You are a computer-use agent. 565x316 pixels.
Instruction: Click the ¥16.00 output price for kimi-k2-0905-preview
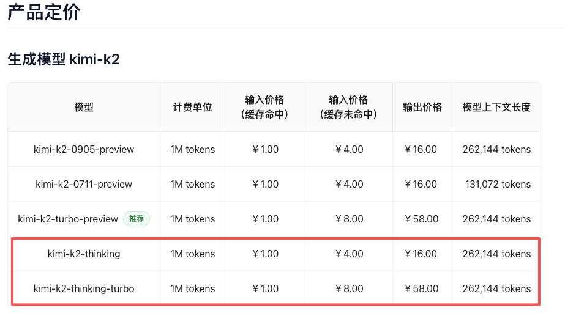tap(422, 149)
